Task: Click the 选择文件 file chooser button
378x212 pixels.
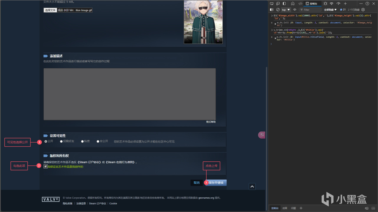Action: [50, 10]
